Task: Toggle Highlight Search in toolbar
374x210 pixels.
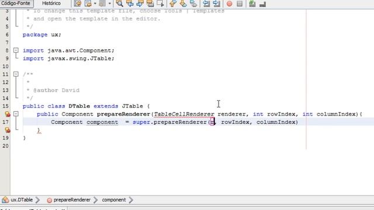Action: [x=150, y=3]
